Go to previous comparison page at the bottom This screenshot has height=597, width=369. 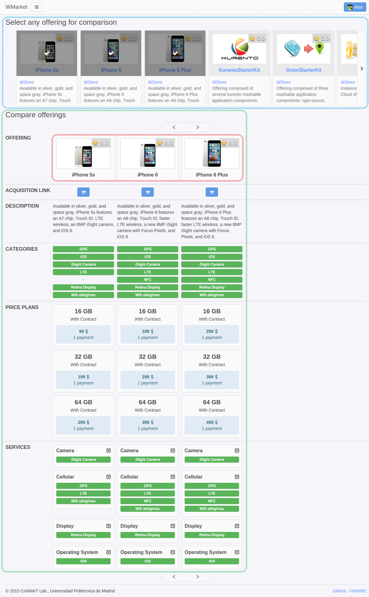click(174, 577)
